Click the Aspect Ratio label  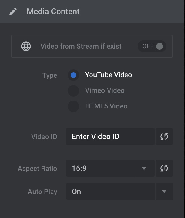[37, 169]
